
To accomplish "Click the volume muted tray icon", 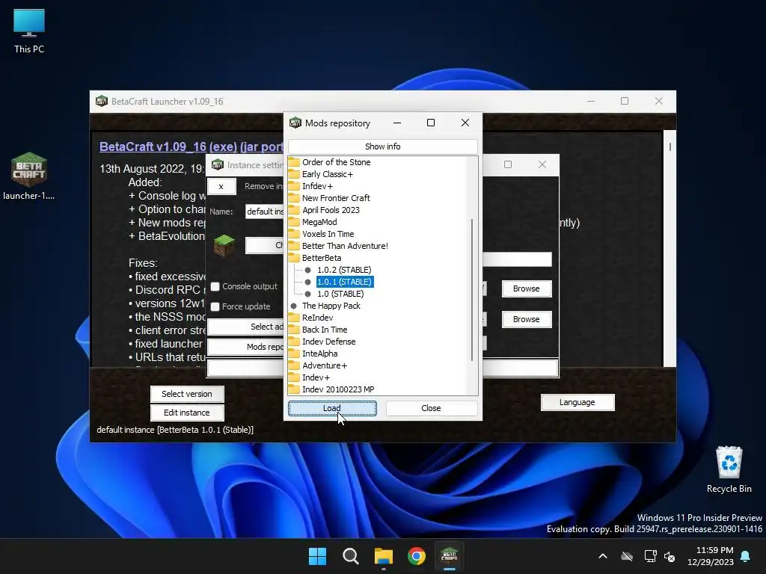I will click(x=670, y=556).
